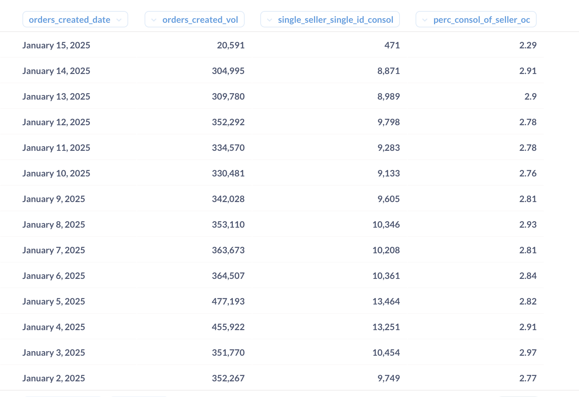The height and width of the screenshot is (397, 579).
Task: Click the chevron beside orders_created_vol header
Action: point(154,20)
